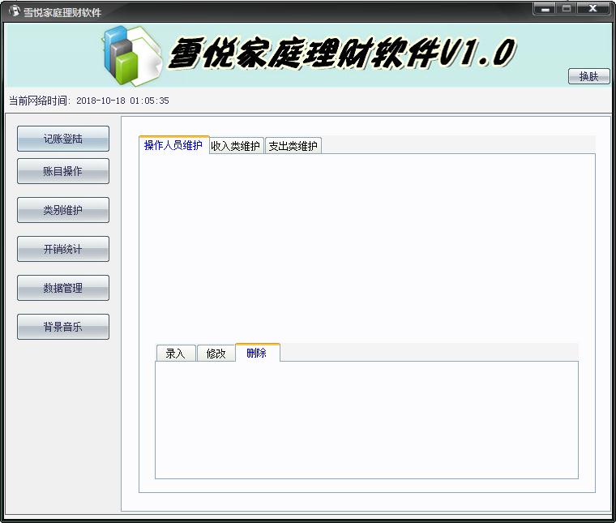Screen dimensions: 616x523
Task: Open the 支出类维护 tab
Action: point(293,146)
